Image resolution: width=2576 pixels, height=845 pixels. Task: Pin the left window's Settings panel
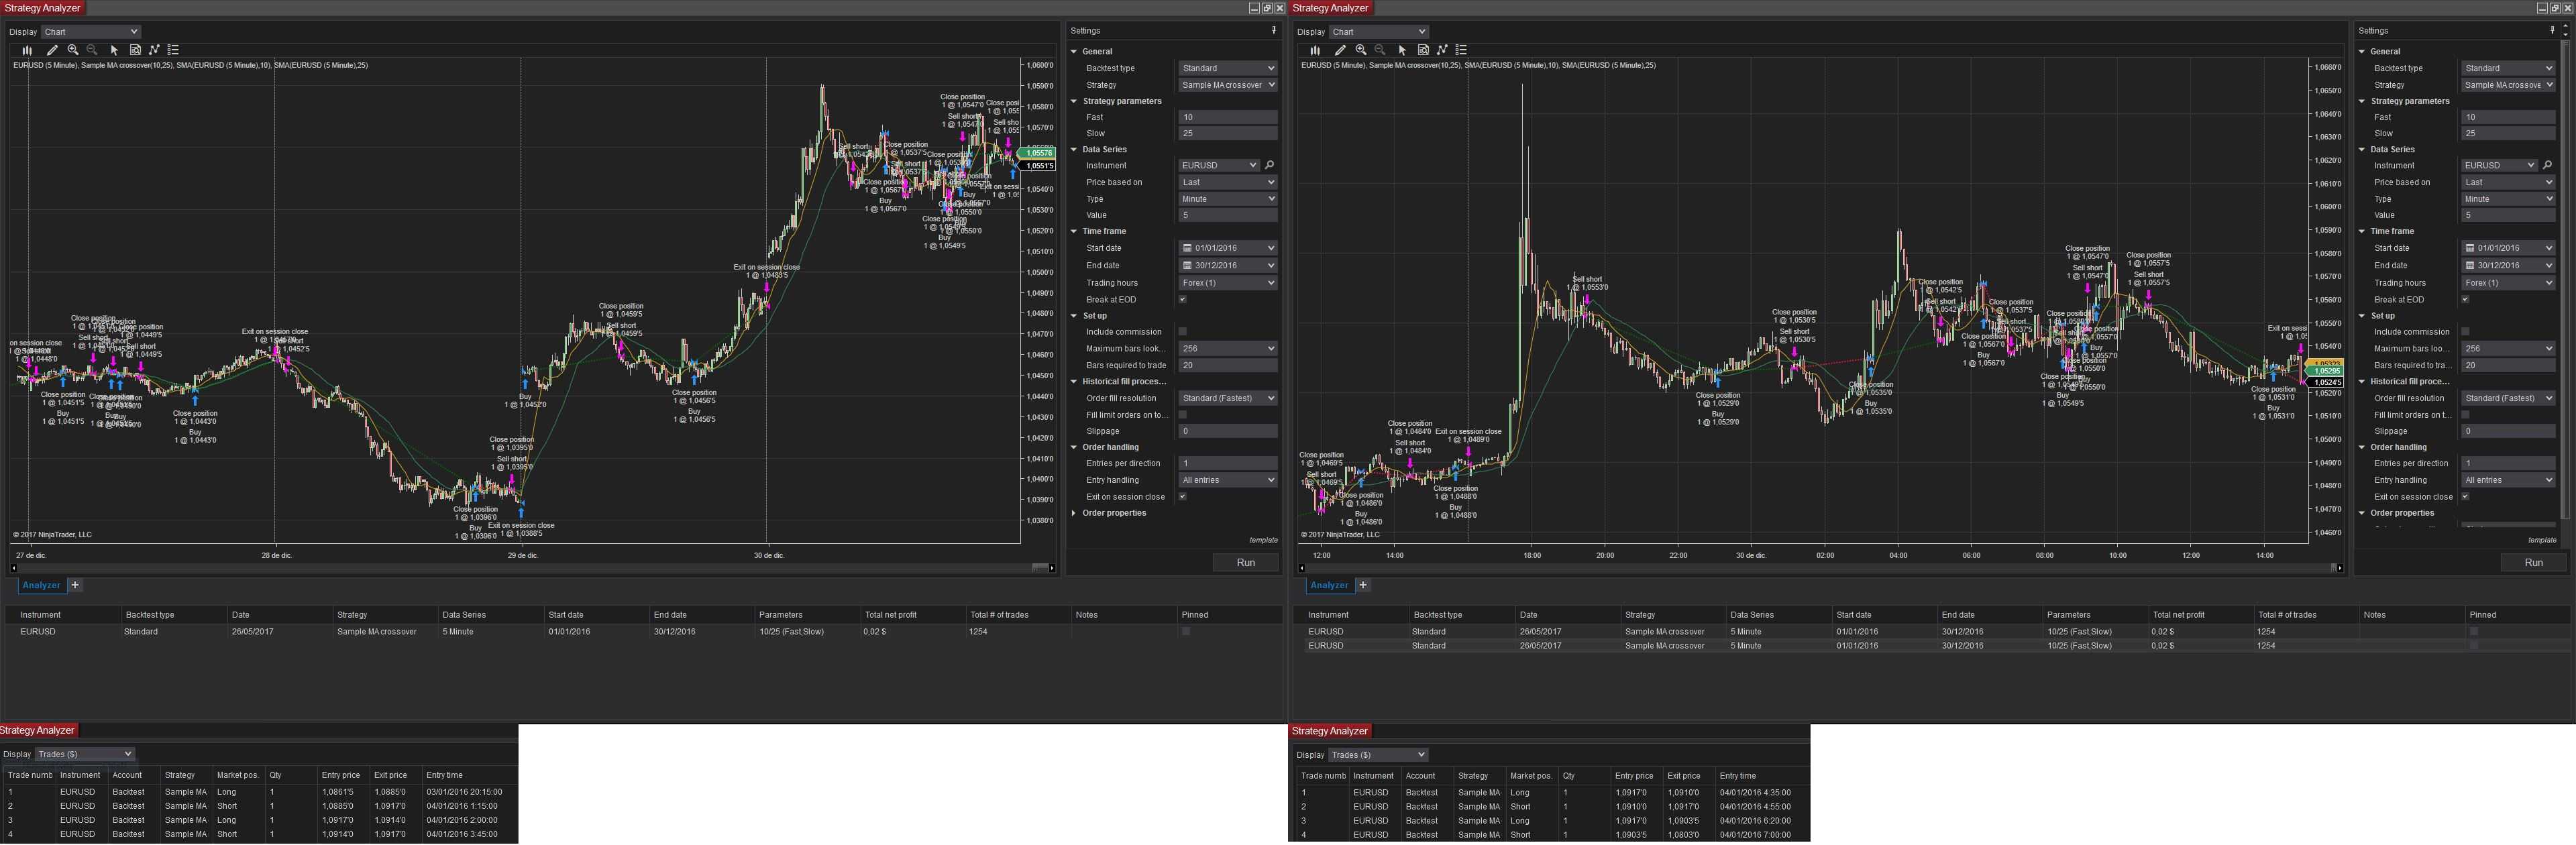[1273, 31]
